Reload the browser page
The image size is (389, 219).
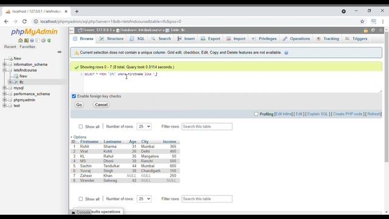[24, 22]
